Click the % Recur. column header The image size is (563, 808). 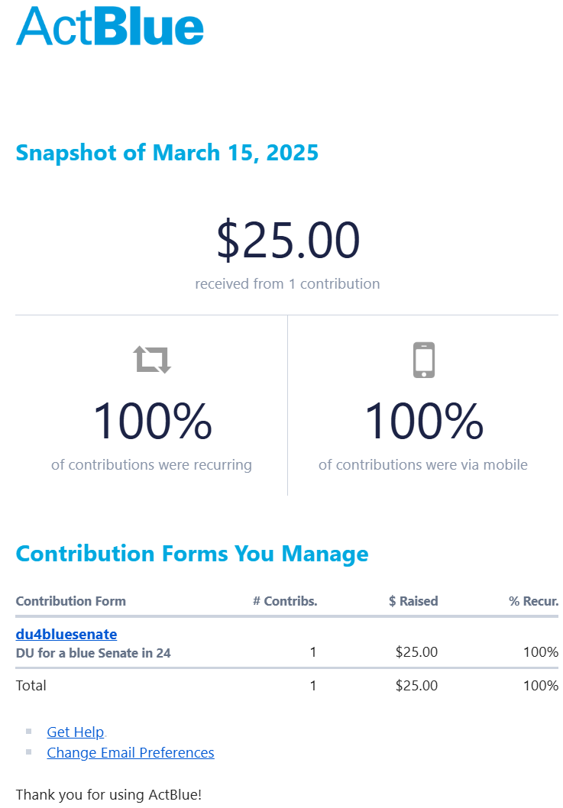534,601
